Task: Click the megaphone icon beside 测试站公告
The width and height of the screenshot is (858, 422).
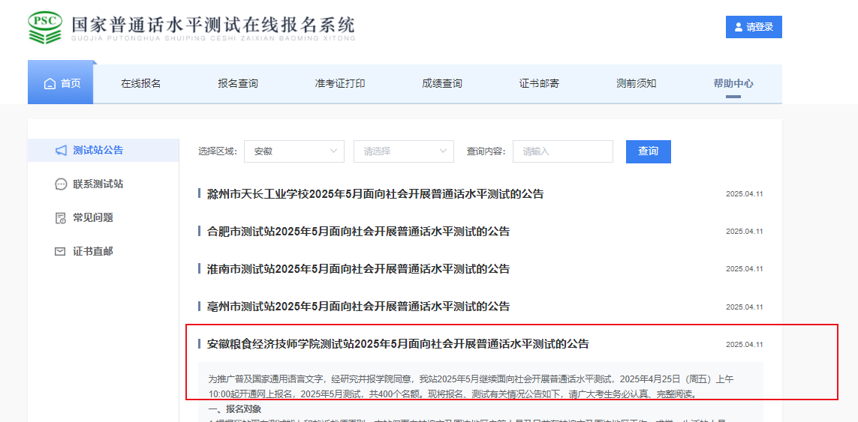Action: coord(61,151)
